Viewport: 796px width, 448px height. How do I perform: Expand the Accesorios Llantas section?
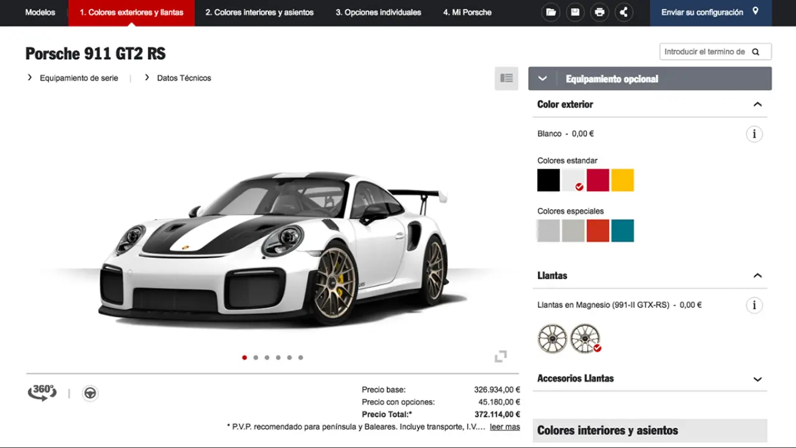[757, 379]
